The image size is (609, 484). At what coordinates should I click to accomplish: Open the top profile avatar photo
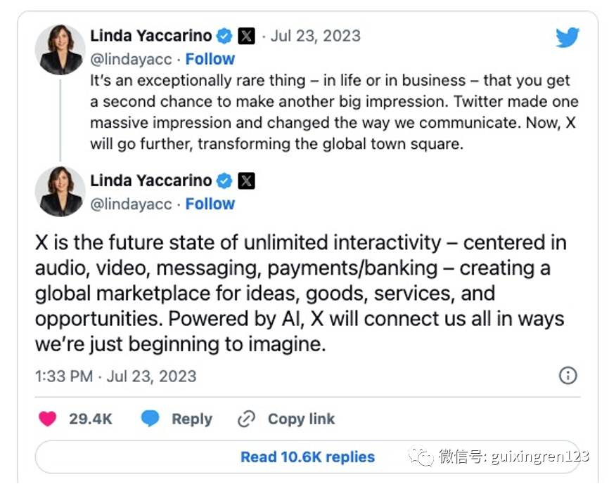(60, 49)
